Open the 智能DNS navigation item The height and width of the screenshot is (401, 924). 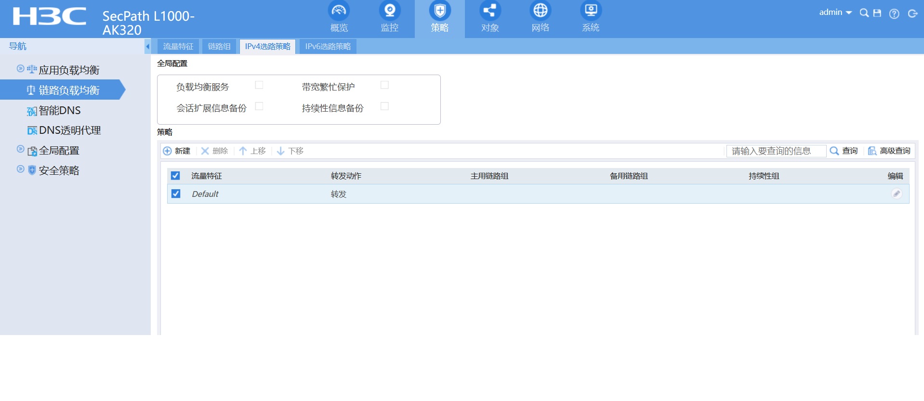click(60, 111)
